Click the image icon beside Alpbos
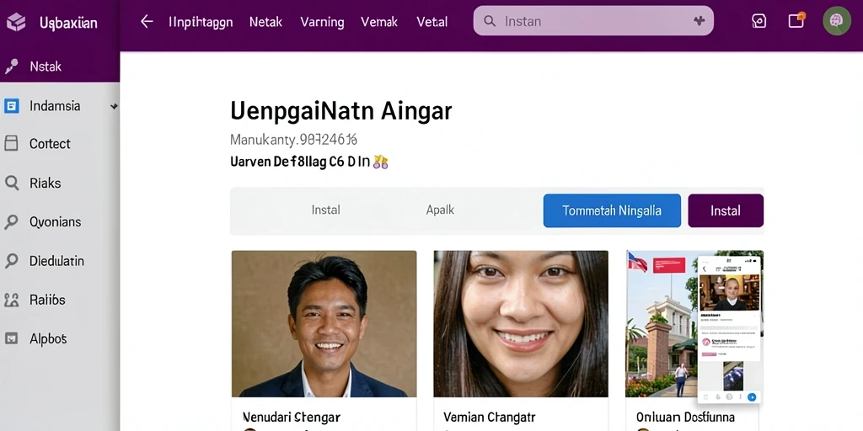Image resolution: width=863 pixels, height=431 pixels. point(12,338)
